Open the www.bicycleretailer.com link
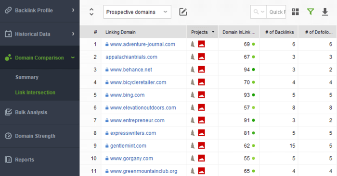Image resolution: width=337 pixels, height=176 pixels. pos(138,82)
